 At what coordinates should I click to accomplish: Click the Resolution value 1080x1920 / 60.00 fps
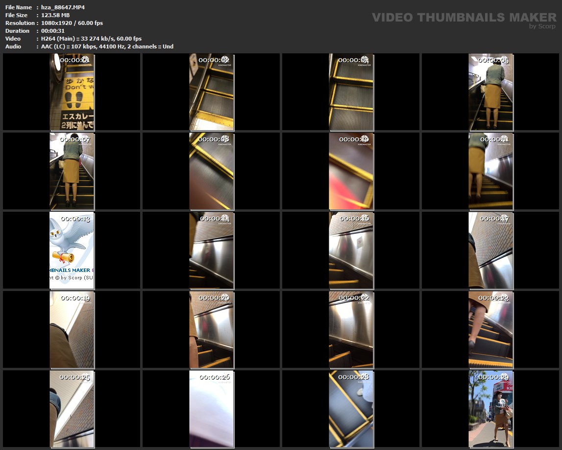72,23
